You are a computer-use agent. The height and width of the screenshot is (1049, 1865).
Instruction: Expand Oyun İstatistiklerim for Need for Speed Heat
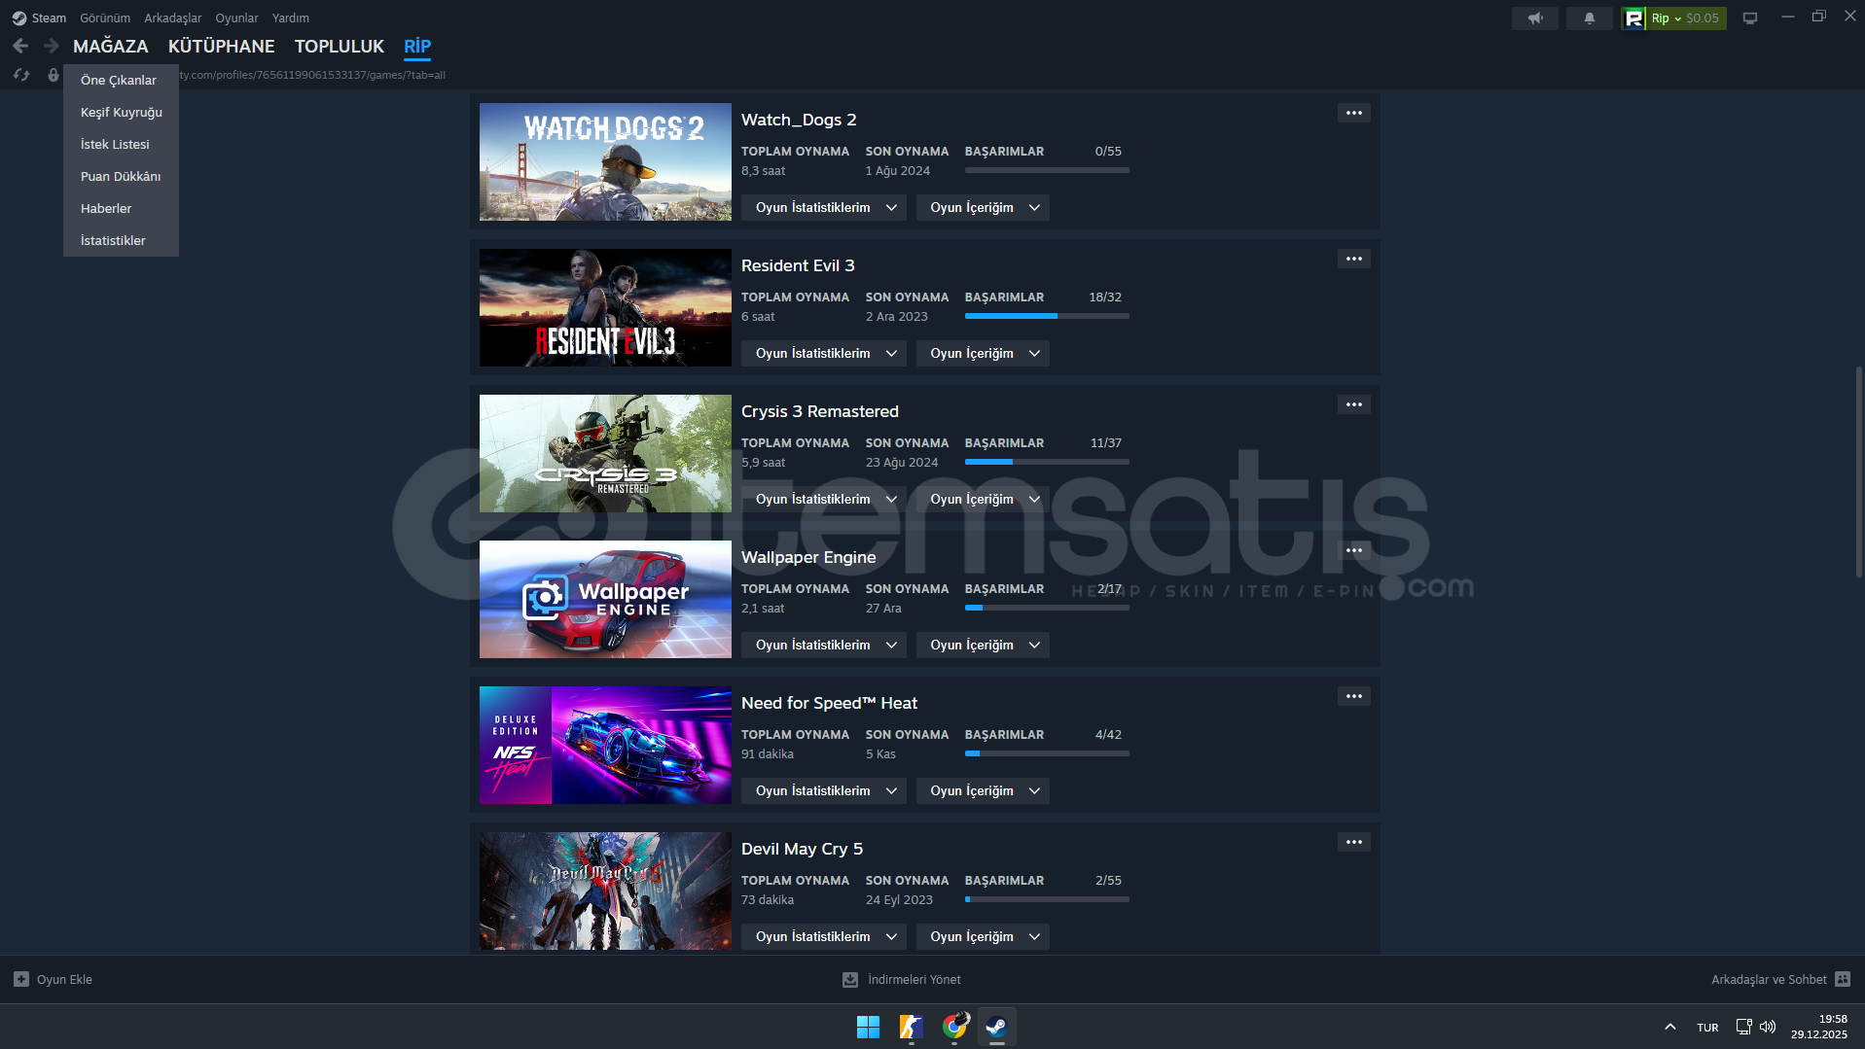click(x=824, y=790)
